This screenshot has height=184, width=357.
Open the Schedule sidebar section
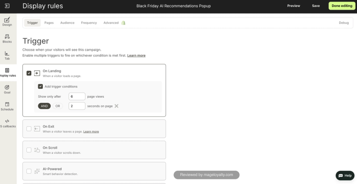click(x=7, y=106)
